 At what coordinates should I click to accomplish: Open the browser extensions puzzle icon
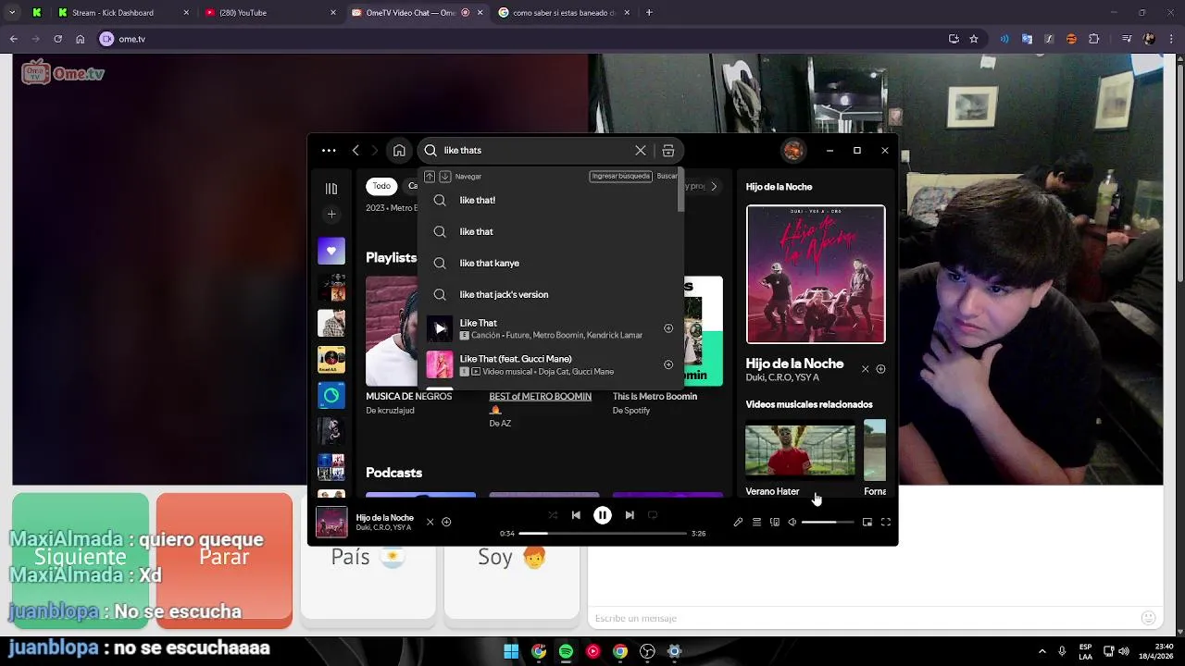pyautogui.click(x=1093, y=39)
